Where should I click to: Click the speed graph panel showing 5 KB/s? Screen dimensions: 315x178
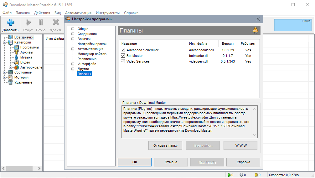click(293, 25)
